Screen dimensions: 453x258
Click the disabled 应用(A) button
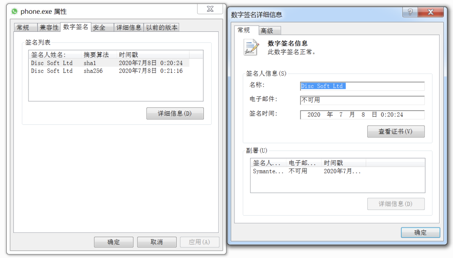click(x=199, y=242)
